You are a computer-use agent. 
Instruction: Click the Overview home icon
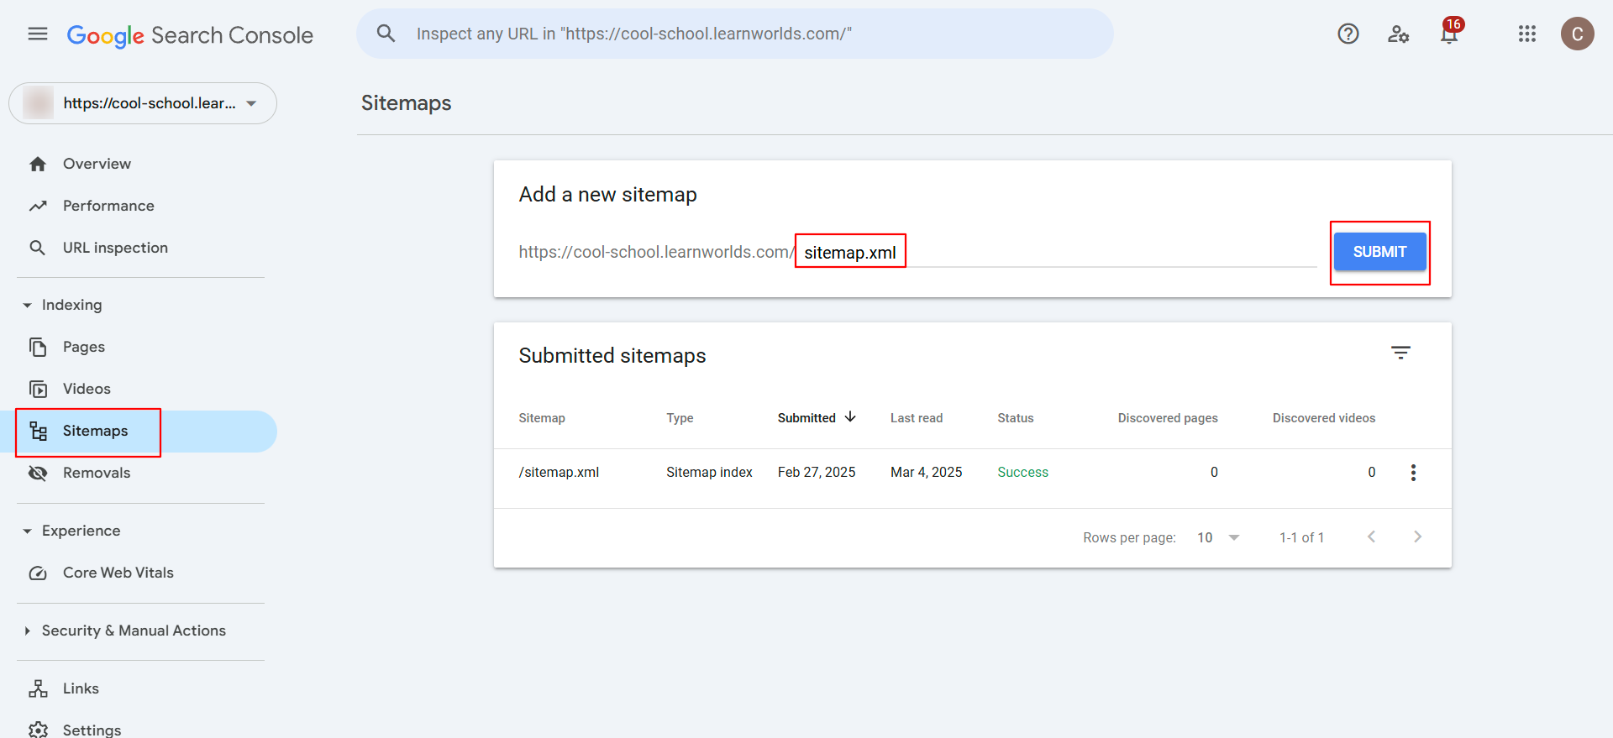click(38, 164)
